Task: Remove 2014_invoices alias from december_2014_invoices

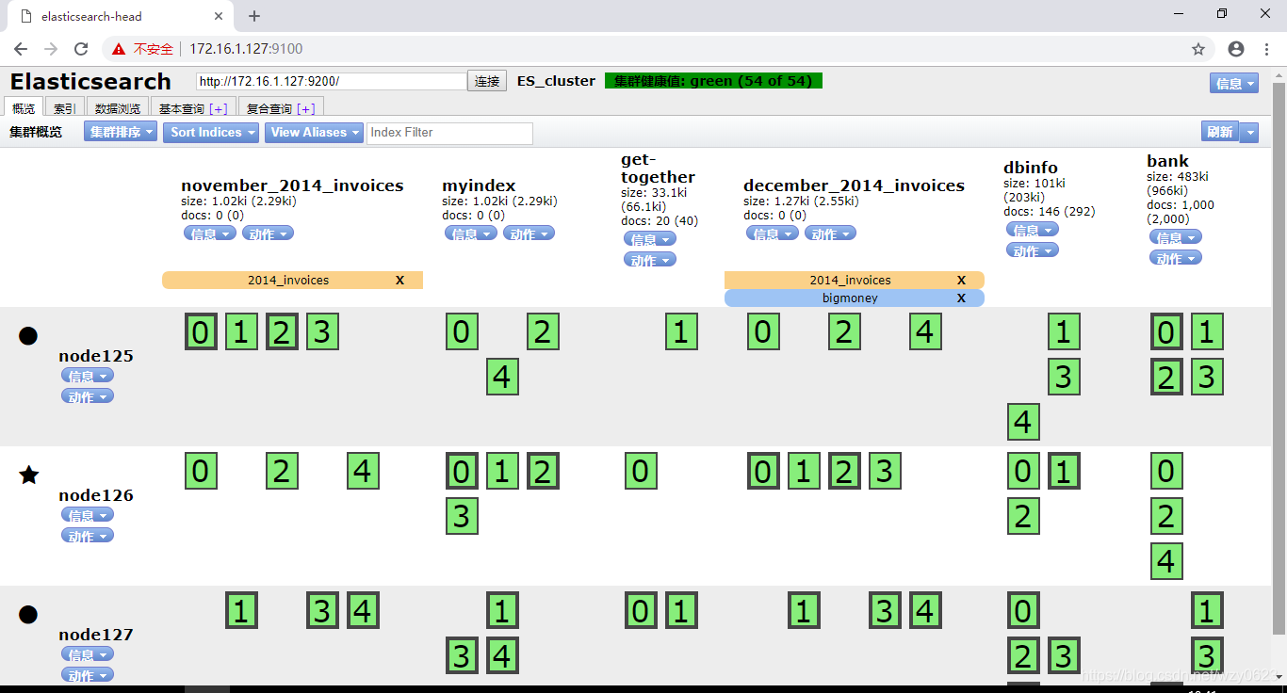Action: pyautogui.click(x=961, y=280)
